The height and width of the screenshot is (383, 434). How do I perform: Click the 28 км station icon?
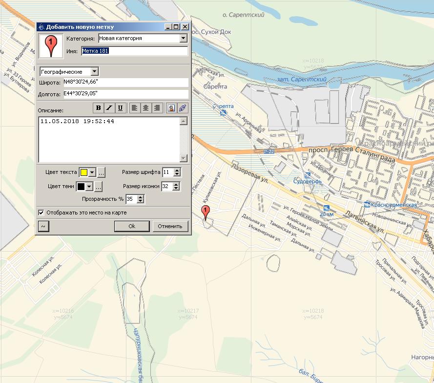point(326,208)
